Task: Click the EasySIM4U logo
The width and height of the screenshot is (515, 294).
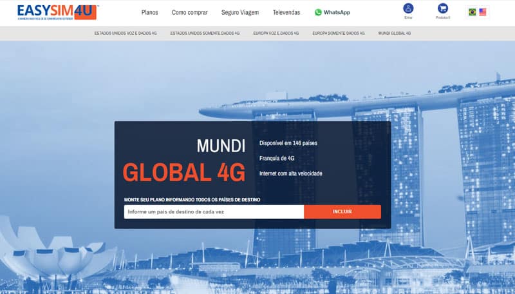Action: coord(58,12)
